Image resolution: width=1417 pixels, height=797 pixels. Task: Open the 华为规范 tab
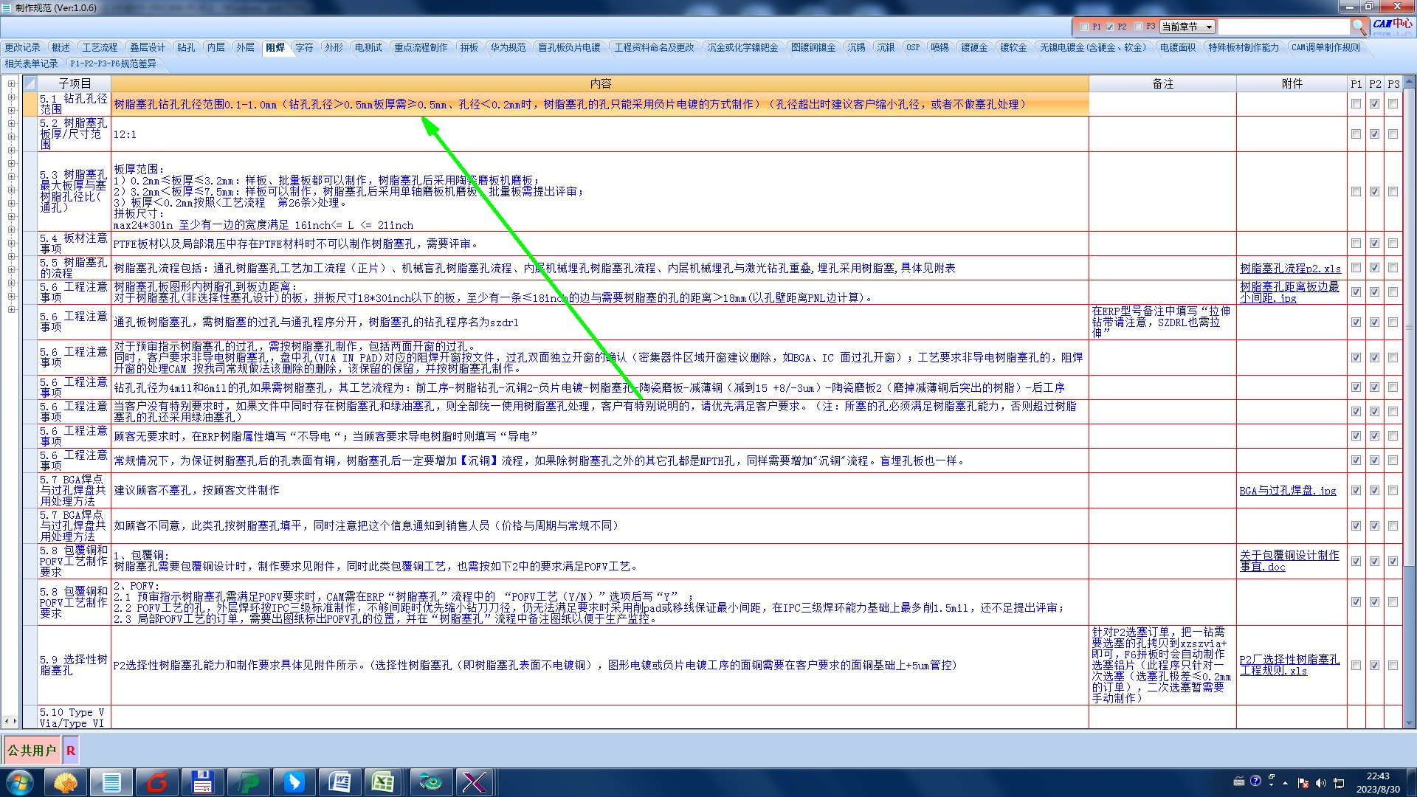(x=508, y=47)
